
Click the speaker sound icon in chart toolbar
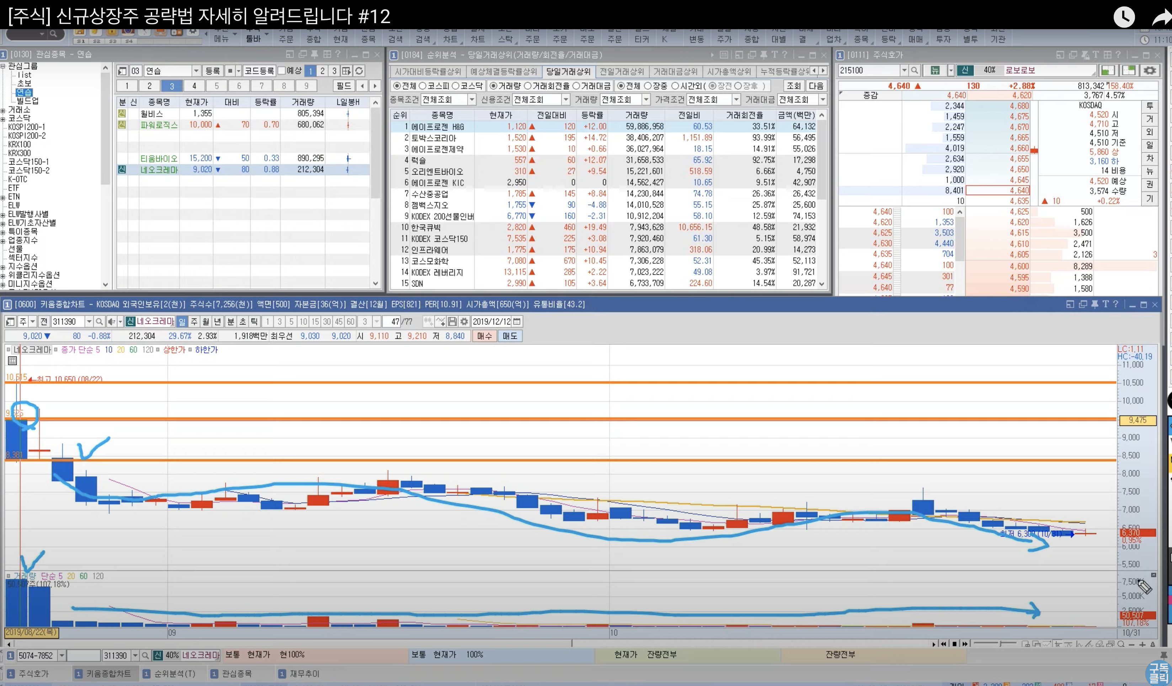[x=111, y=322]
